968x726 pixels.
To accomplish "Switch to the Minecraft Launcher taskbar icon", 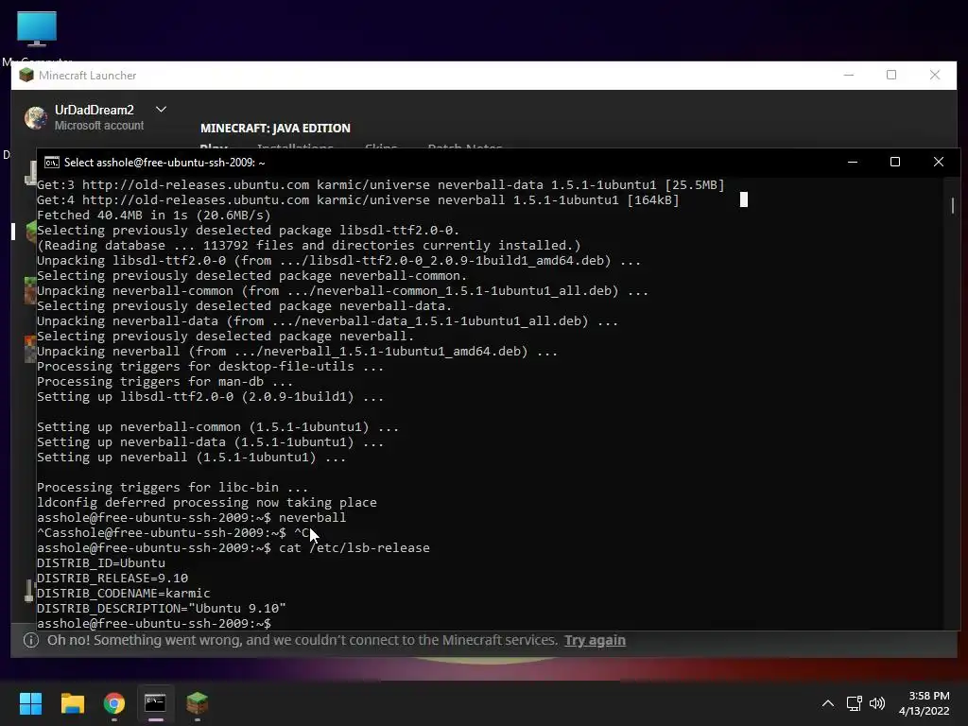I will point(198,703).
